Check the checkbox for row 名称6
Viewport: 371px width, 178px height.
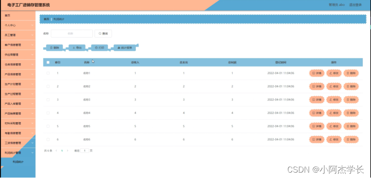(x=48, y=139)
